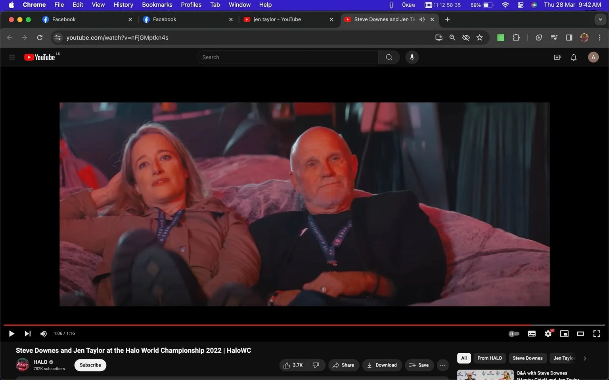Expand the Chrome tab search dropdown

[x=600, y=19]
